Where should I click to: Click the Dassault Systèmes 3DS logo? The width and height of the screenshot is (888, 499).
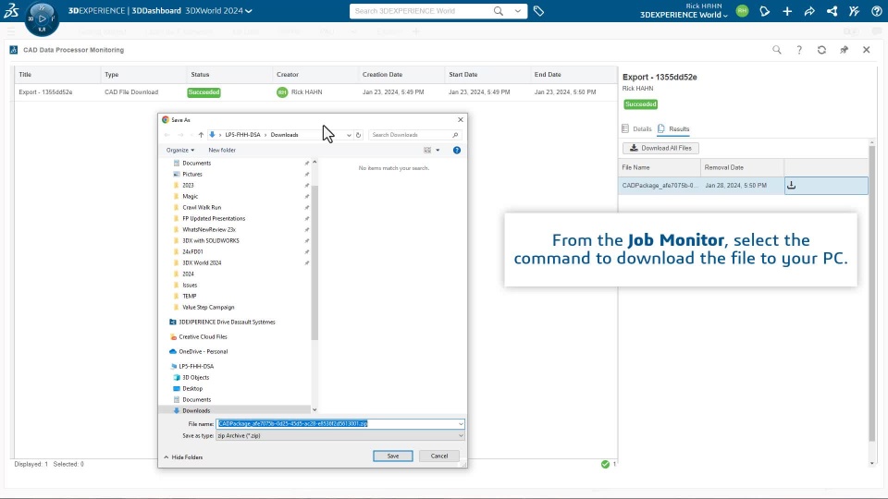coord(11,10)
